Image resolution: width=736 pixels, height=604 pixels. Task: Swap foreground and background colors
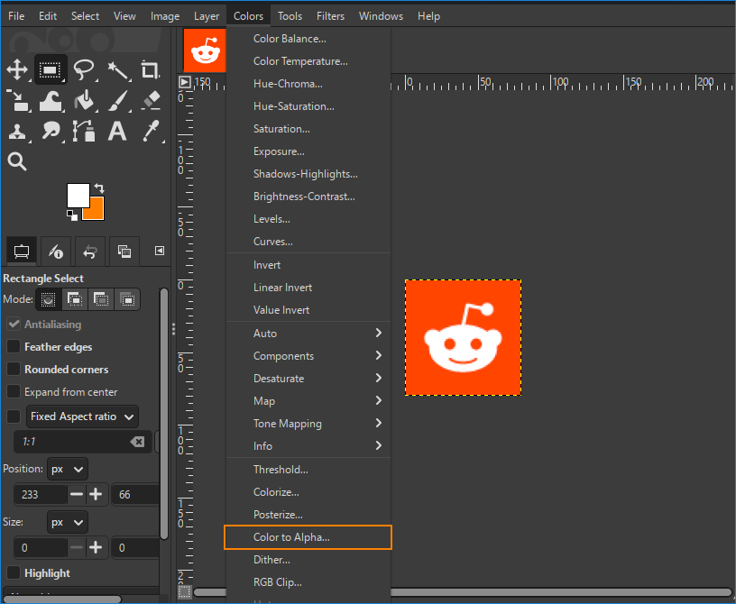tap(99, 188)
